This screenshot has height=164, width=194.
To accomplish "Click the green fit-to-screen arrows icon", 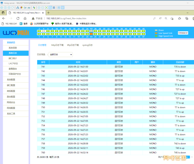I will [x=46, y=8].
